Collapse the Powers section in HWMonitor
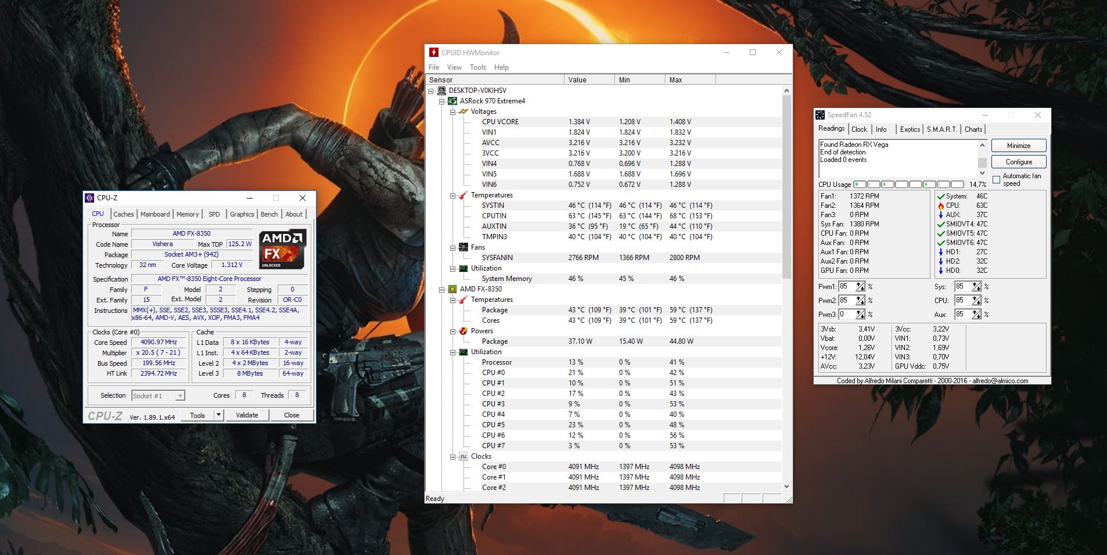This screenshot has height=555, width=1107. [453, 331]
